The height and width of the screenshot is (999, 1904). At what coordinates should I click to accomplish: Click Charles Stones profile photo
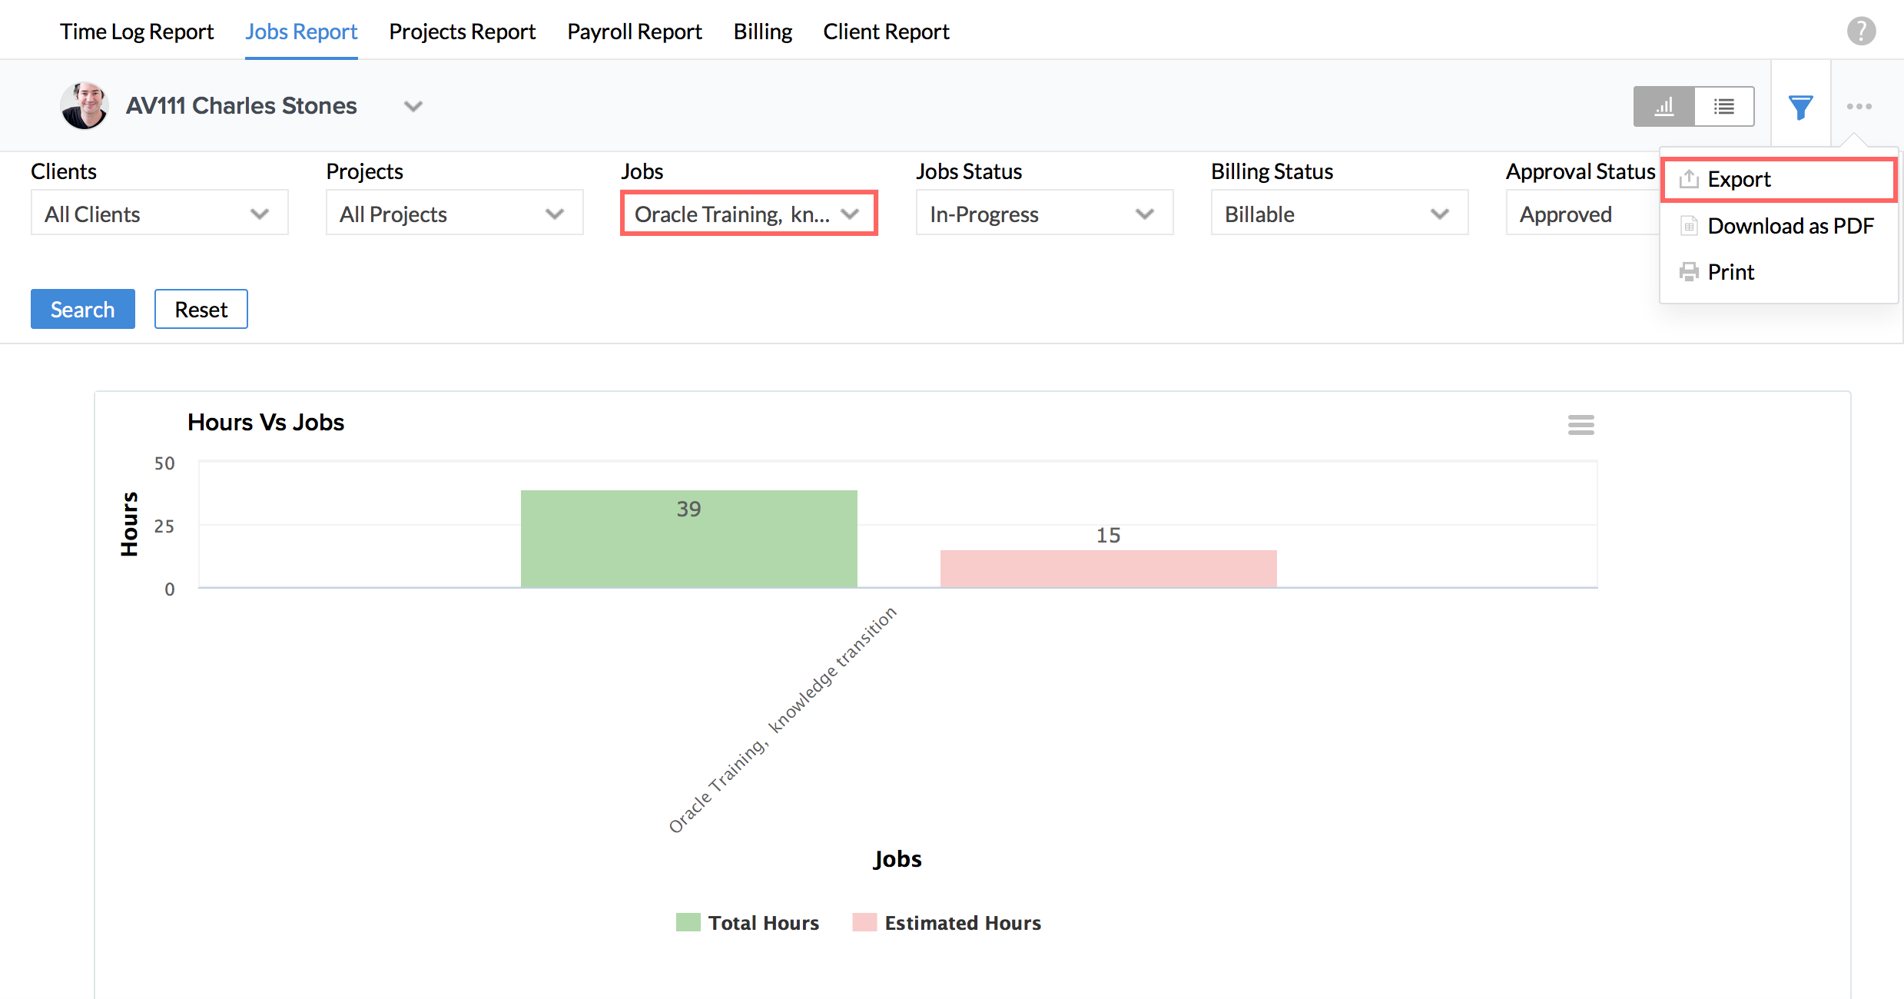84,106
